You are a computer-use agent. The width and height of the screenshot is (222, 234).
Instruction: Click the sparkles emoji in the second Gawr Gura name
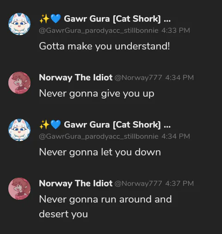click(44, 124)
